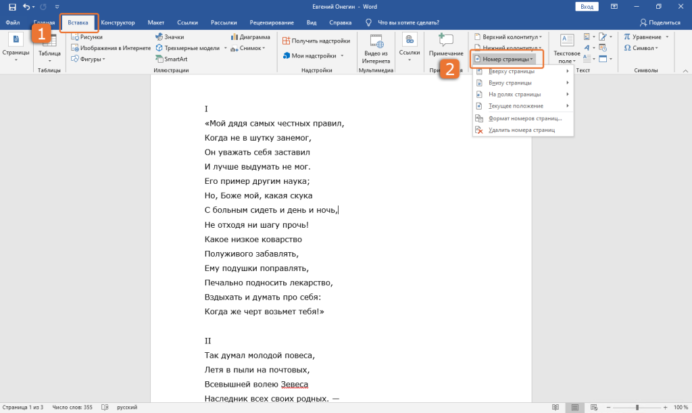Open the Уравнение dropdown arrow

click(x=667, y=37)
